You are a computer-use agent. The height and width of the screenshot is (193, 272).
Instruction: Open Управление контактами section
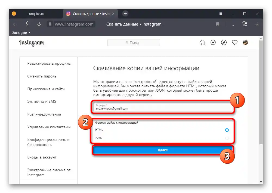click(x=49, y=127)
